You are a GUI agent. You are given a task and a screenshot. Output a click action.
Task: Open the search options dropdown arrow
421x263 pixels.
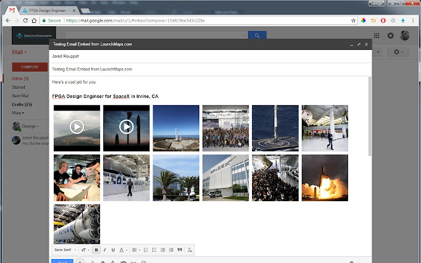pyautogui.click(x=245, y=36)
